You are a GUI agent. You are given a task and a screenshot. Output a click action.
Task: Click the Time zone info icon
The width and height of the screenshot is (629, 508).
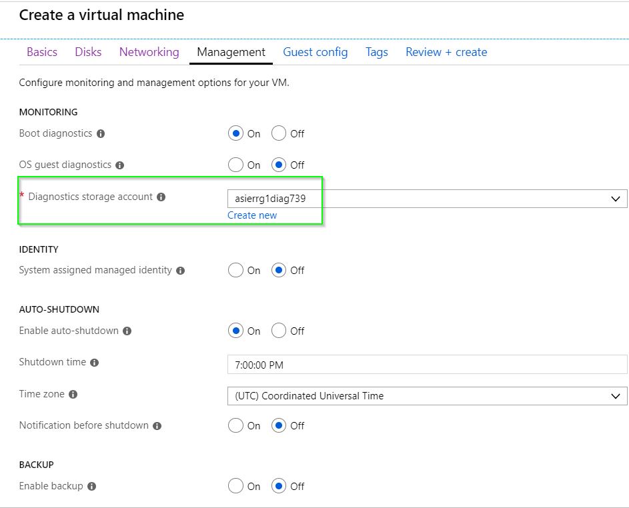coord(73,395)
